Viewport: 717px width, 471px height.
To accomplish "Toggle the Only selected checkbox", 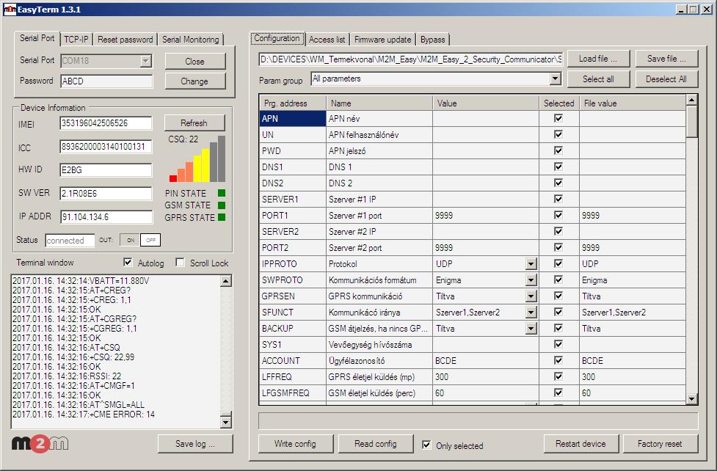I will [426, 445].
